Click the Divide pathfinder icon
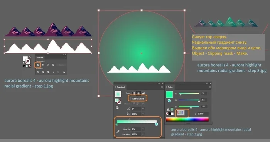Image resolution: width=270 pixels, height=142 pixels. click(38, 72)
